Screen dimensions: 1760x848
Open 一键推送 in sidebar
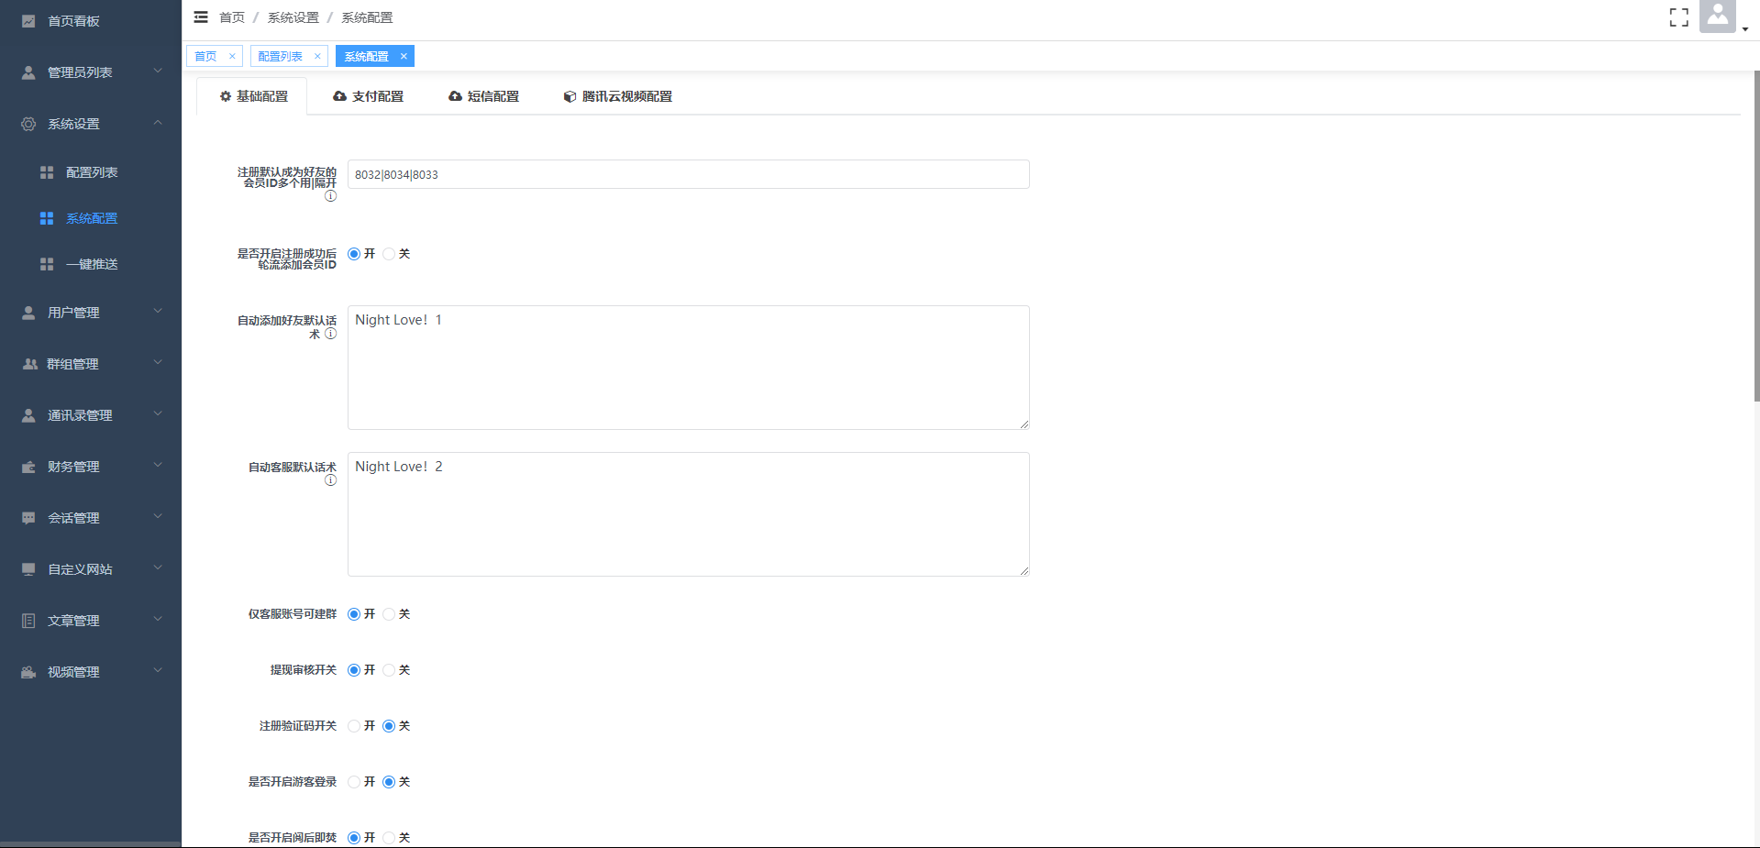pos(92,264)
